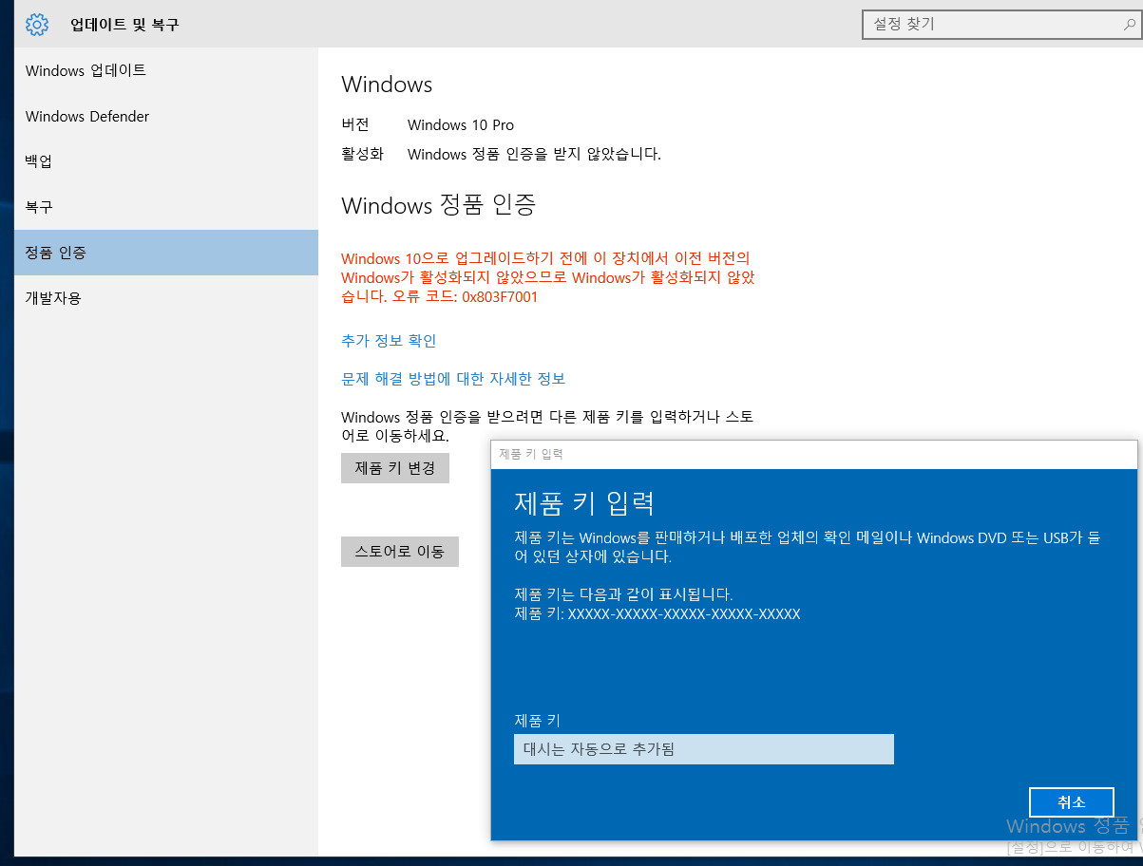Click the XXXXX-XXXXX product key example text
Viewport: 1143px width, 866px height.
[684, 614]
